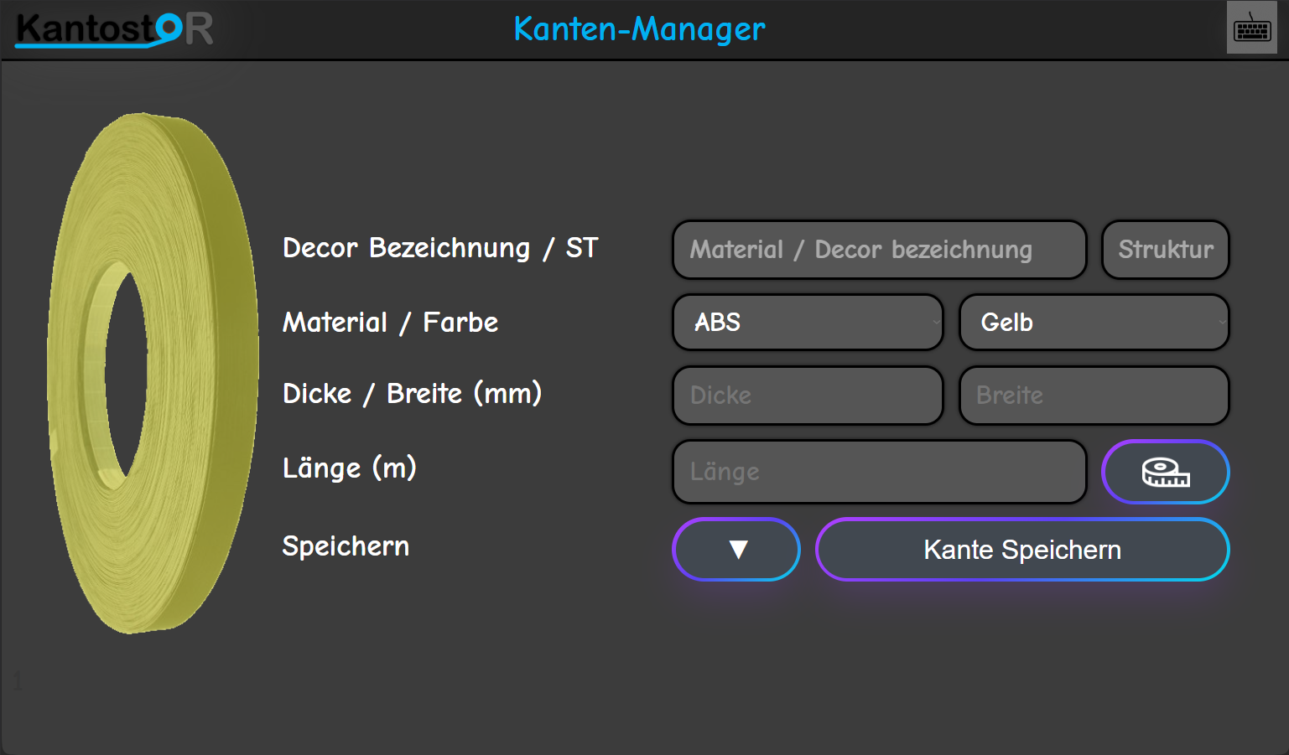This screenshot has height=755, width=1289.
Task: Click the Speichern row label
Action: tap(346, 546)
